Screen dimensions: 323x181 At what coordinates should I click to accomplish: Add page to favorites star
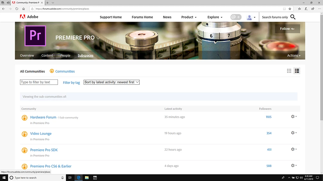click(290, 9)
